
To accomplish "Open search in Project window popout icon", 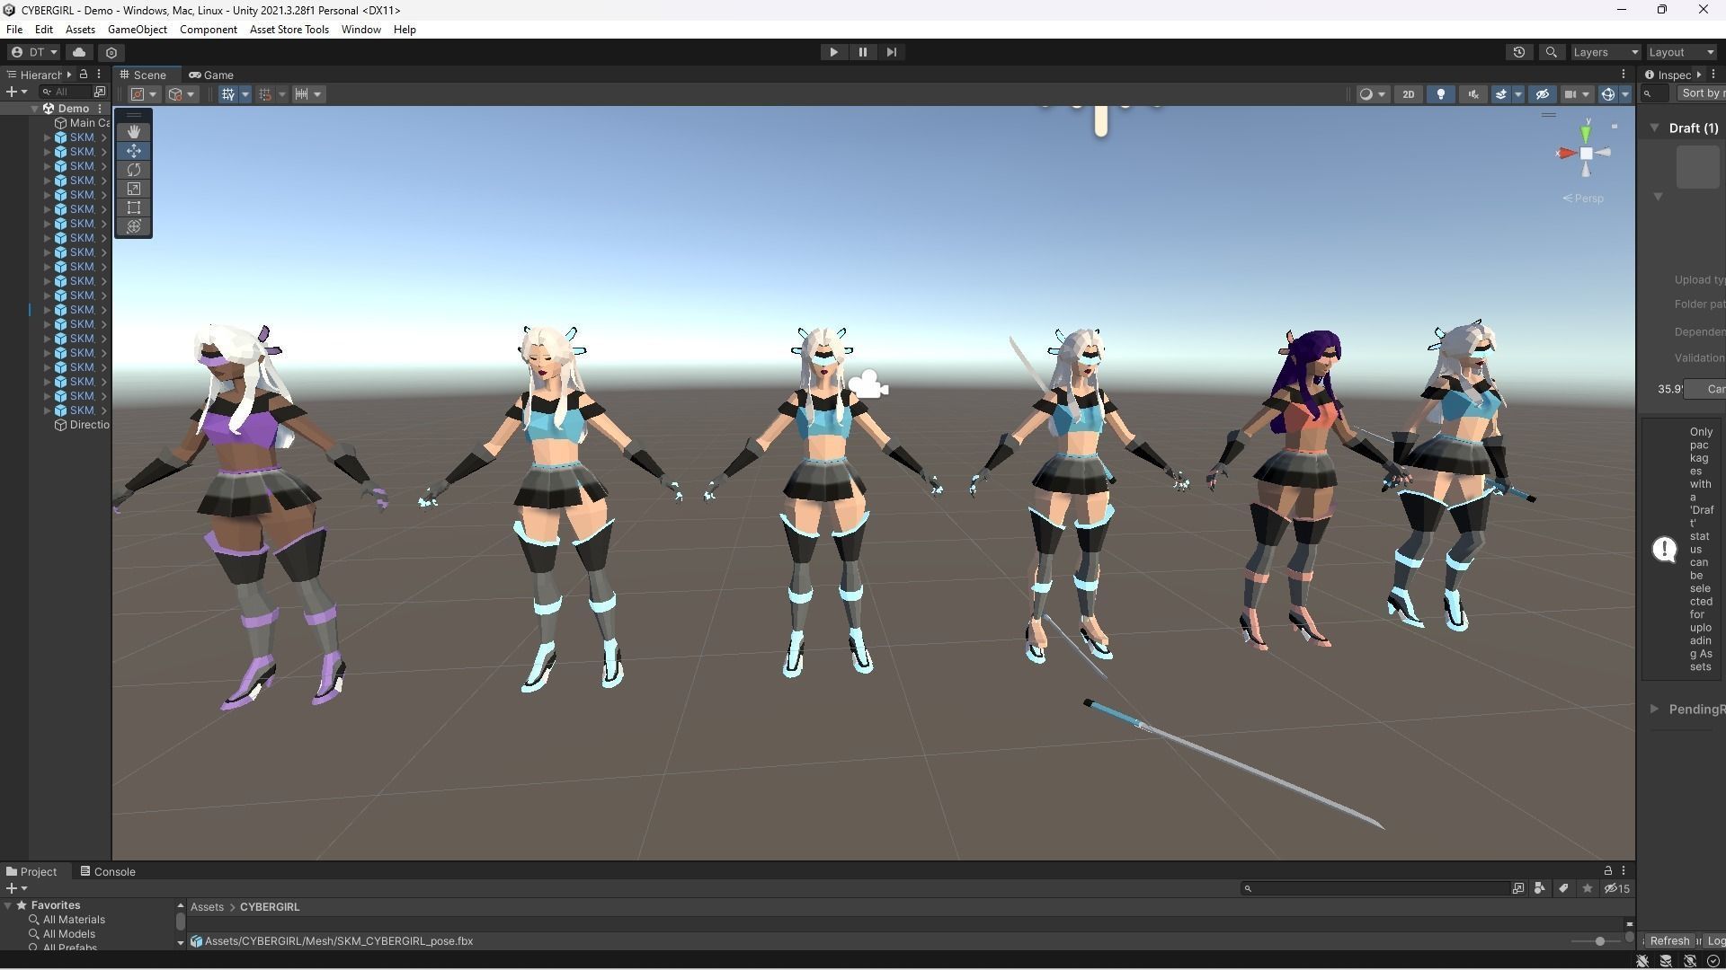I will tap(1518, 888).
